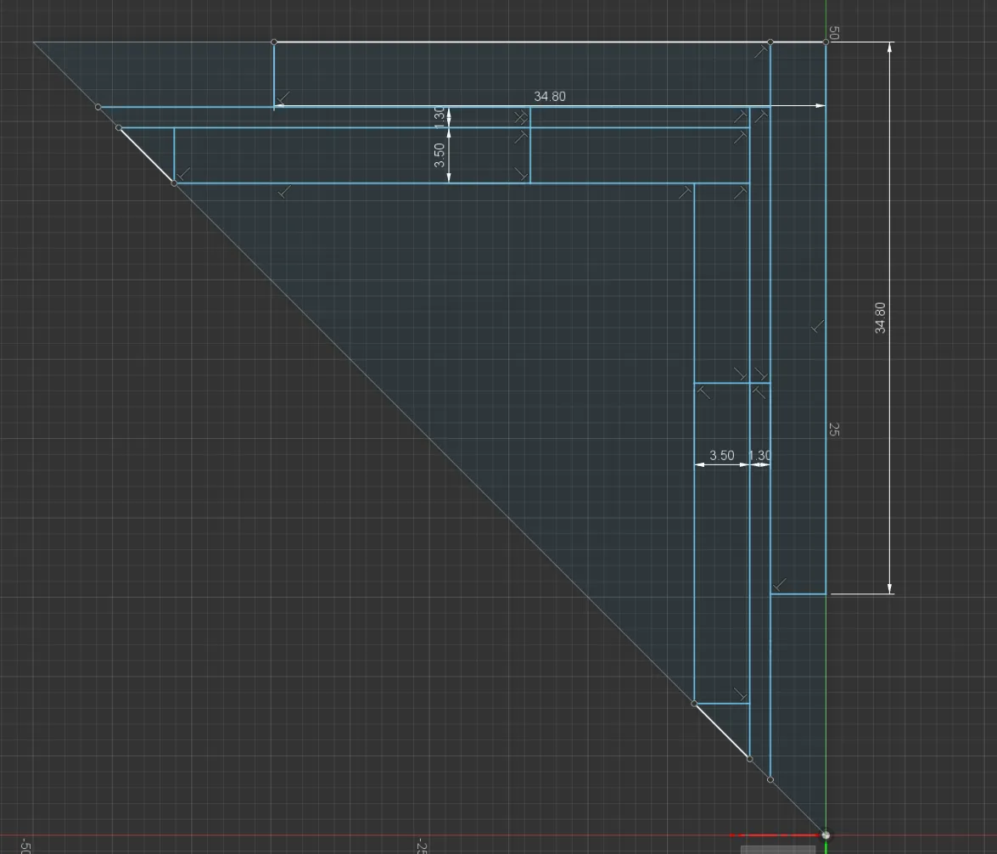Click the white diagonal segment in the upper left
Screen dimensions: 997x854
[146, 155]
